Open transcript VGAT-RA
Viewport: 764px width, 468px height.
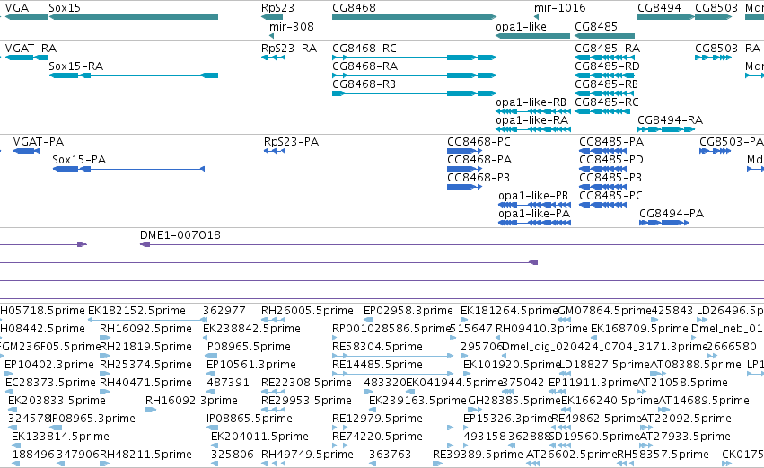[31, 49]
